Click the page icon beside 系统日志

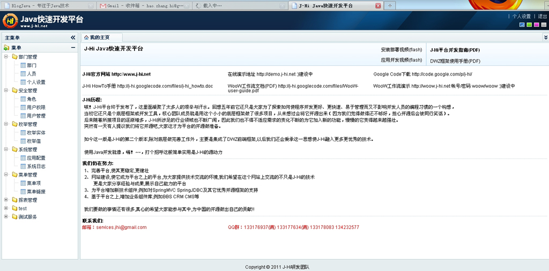[x=23, y=166]
